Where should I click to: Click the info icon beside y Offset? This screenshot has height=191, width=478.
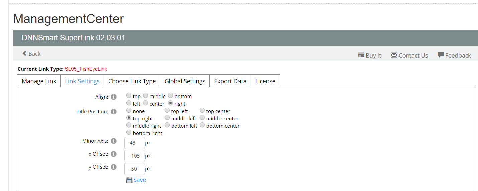click(x=114, y=167)
